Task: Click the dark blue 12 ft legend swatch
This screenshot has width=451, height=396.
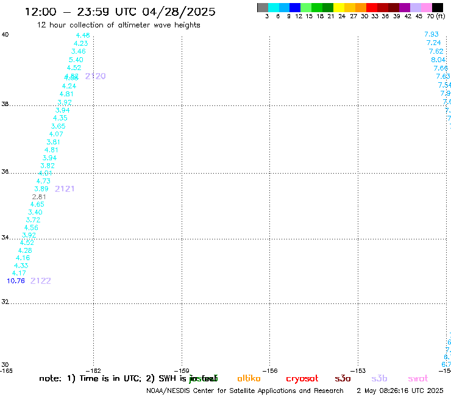Action: (295, 7)
